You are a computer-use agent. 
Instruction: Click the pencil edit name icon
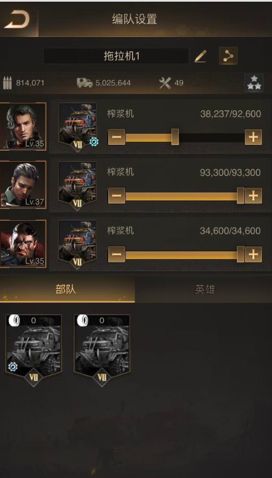[200, 56]
